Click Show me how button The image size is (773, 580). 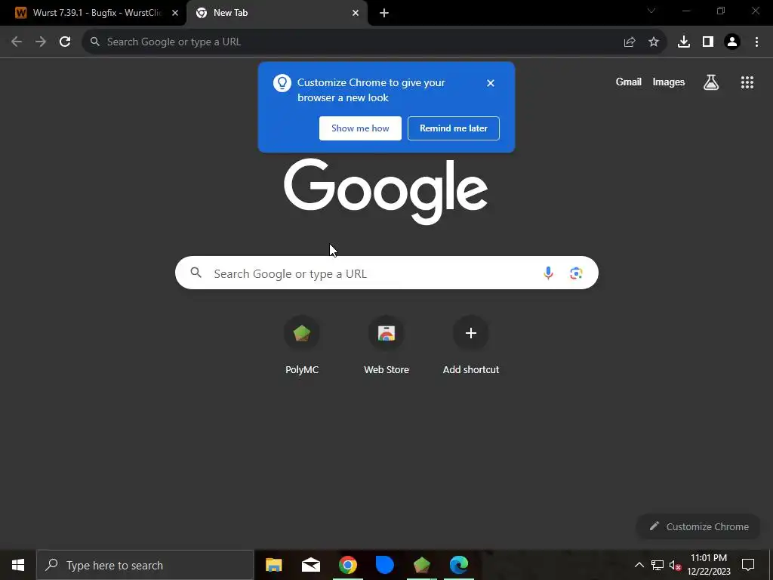(360, 128)
